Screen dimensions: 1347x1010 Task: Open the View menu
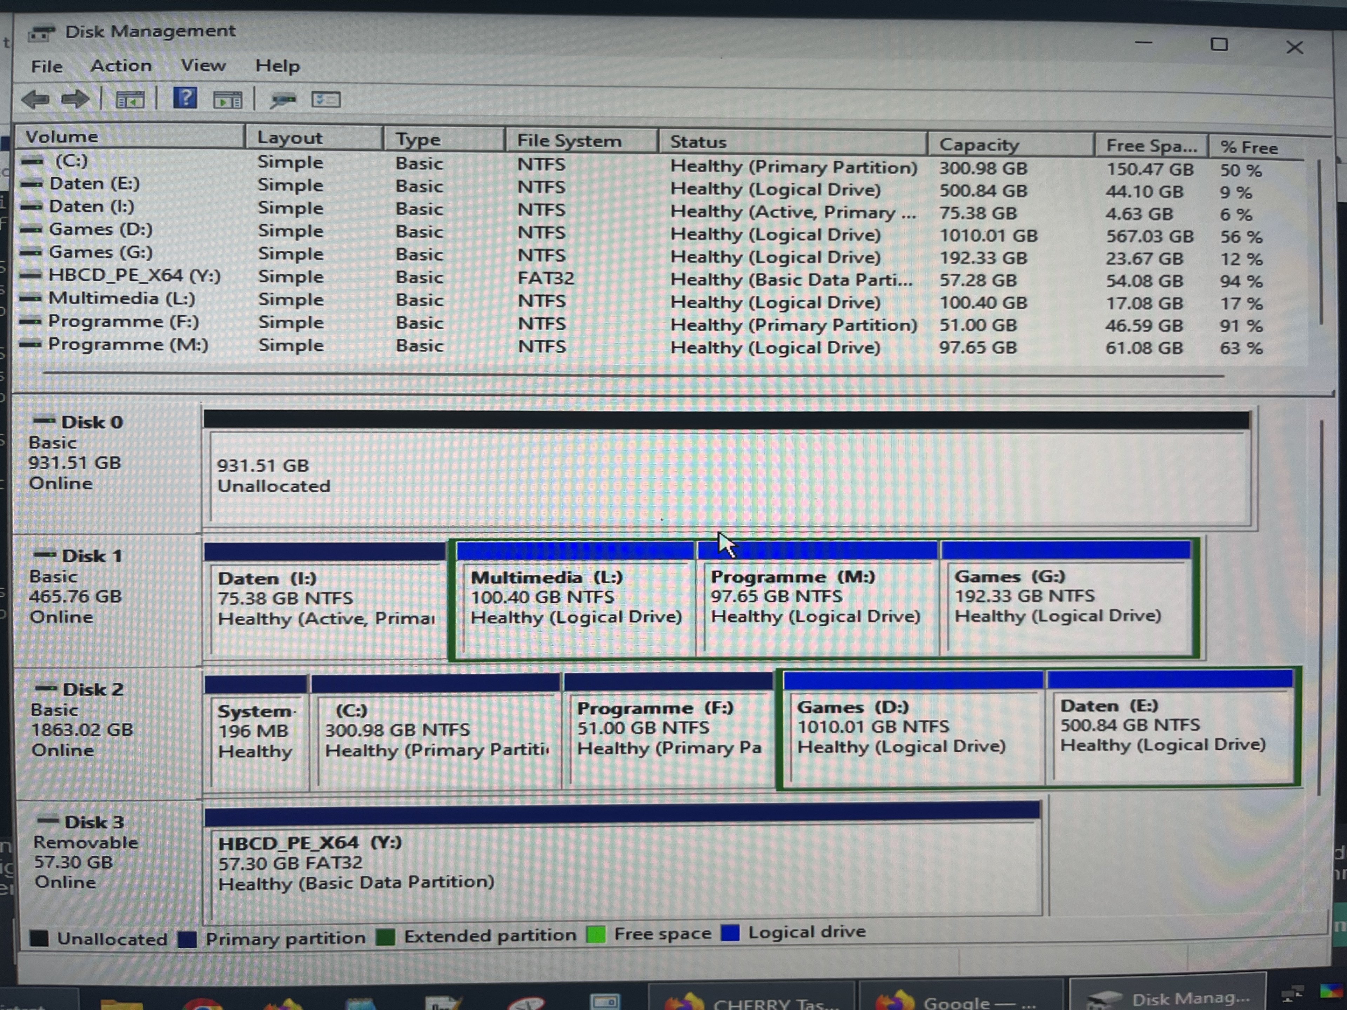click(x=203, y=65)
